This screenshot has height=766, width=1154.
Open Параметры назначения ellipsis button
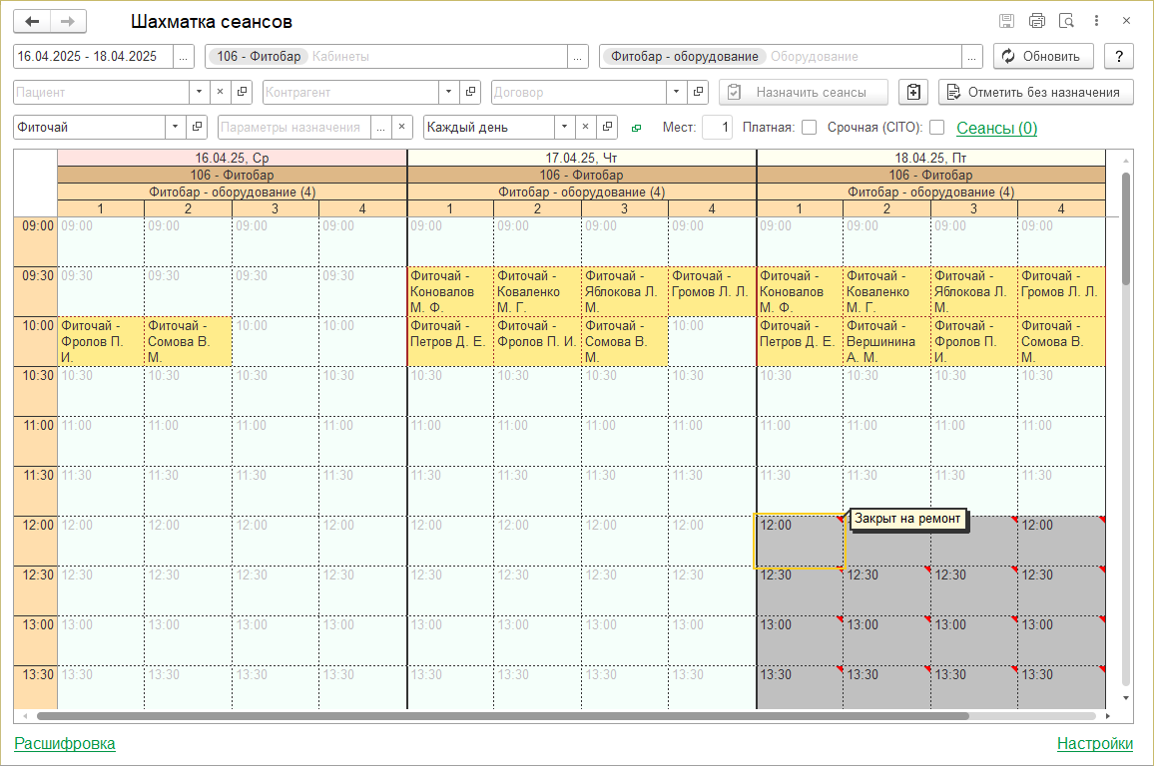380,128
